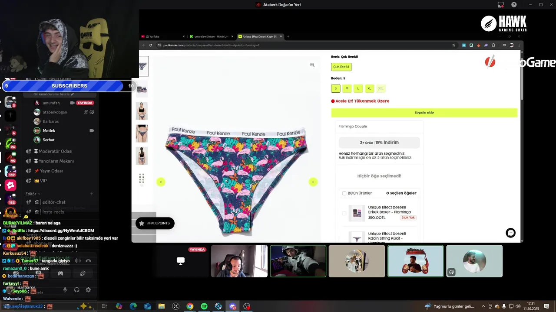The height and width of the screenshot is (312, 556).
Task: Switch to YouTube browser tab
Action: pos(163,37)
